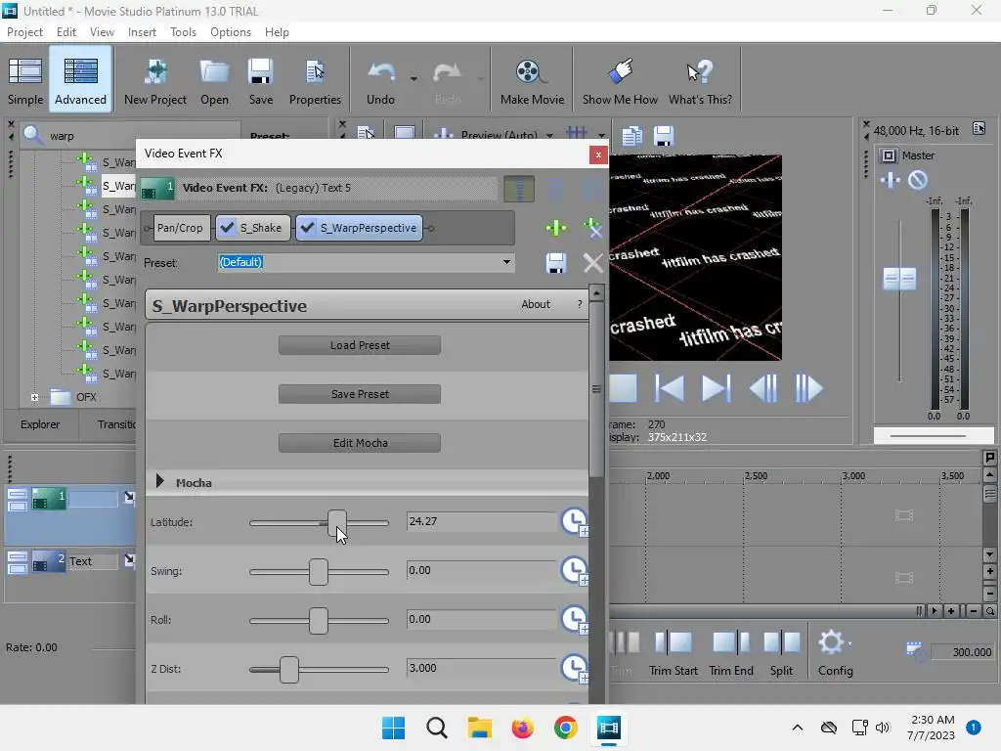Screen dimensions: 1001x751
Task: Open the project Properties
Action: point(315,80)
